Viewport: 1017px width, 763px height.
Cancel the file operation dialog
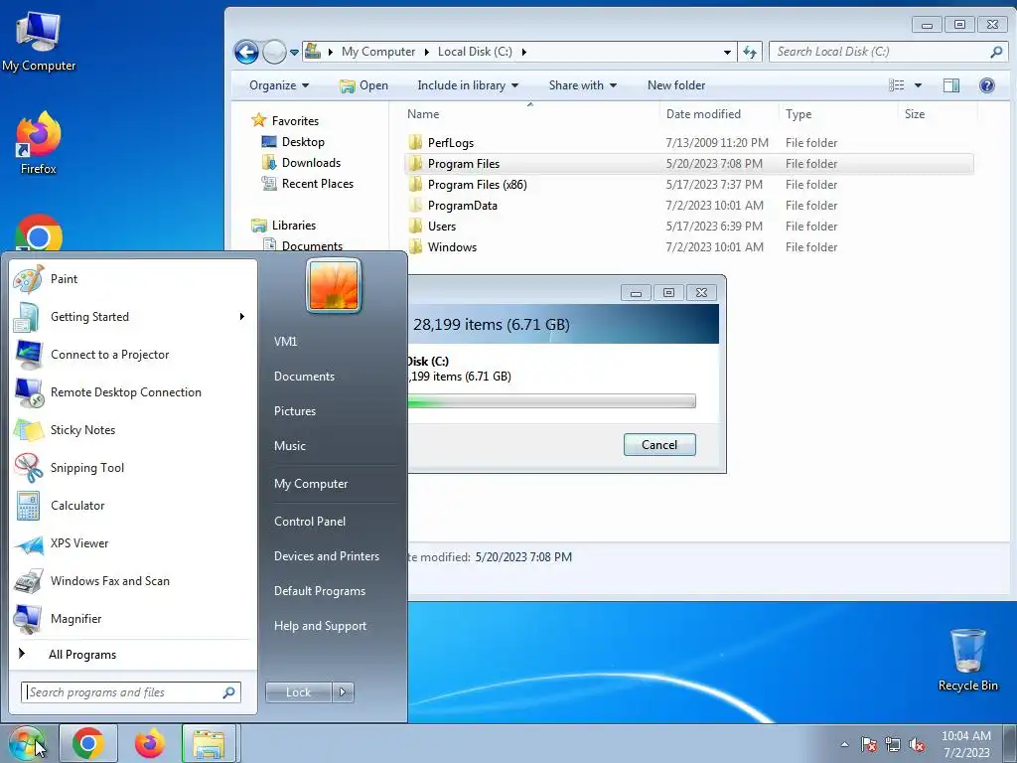pyautogui.click(x=659, y=444)
